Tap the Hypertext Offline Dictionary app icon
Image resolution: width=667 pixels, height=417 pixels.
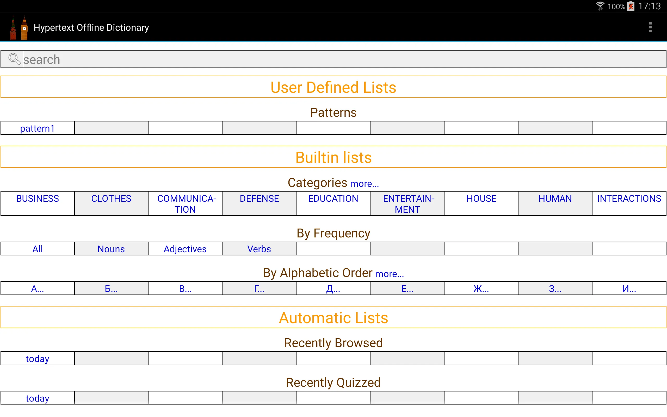click(x=19, y=27)
